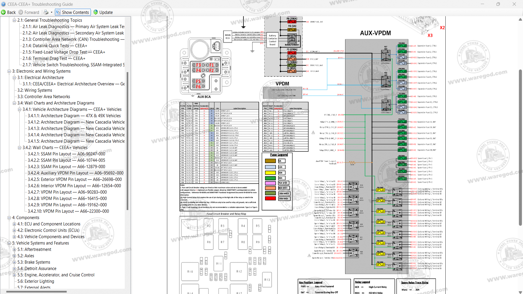
Task: Click the contents panel vertical scrollbar
Action: point(127,141)
